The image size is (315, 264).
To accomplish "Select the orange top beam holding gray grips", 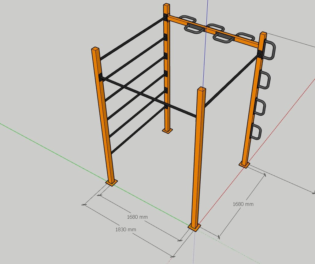I will click(214, 32).
